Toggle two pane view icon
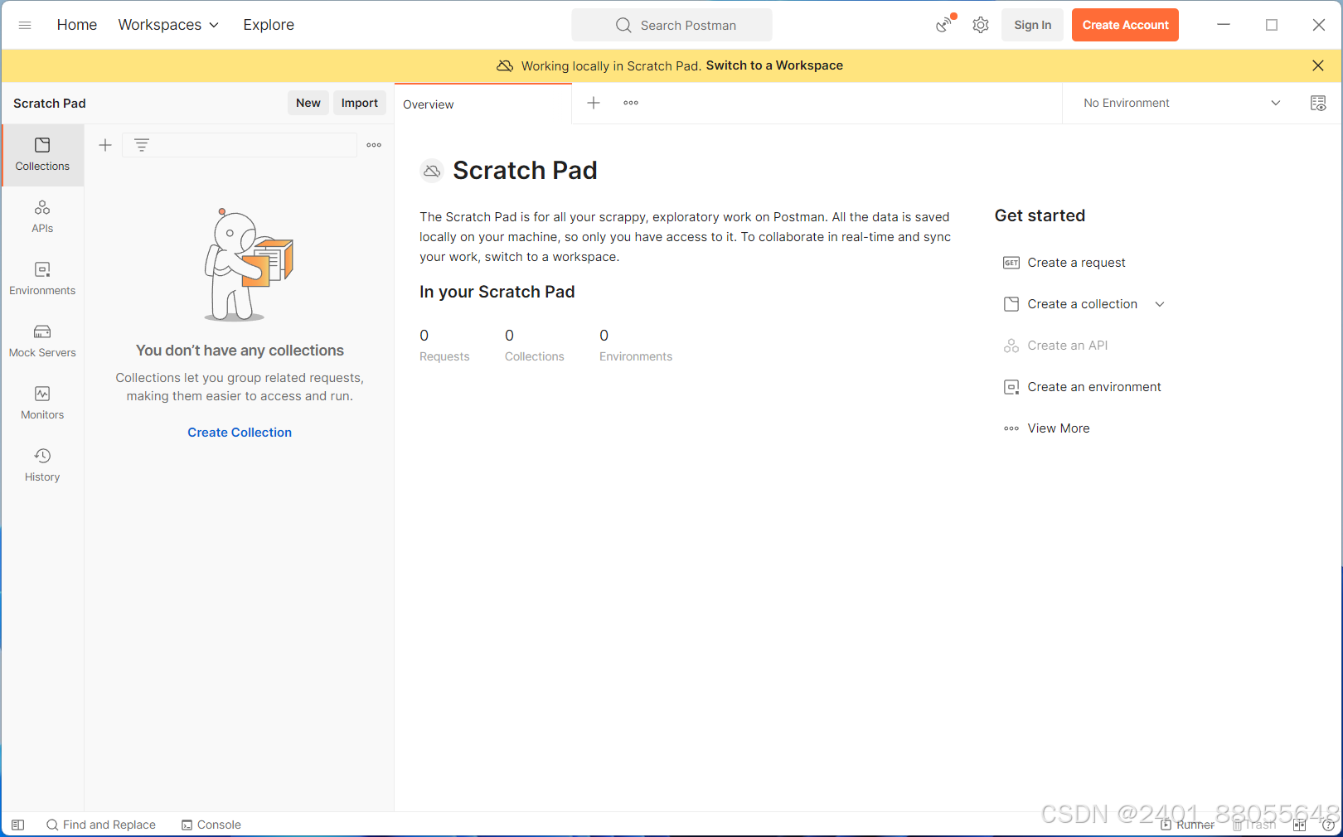1343x837 pixels. [x=1299, y=825]
